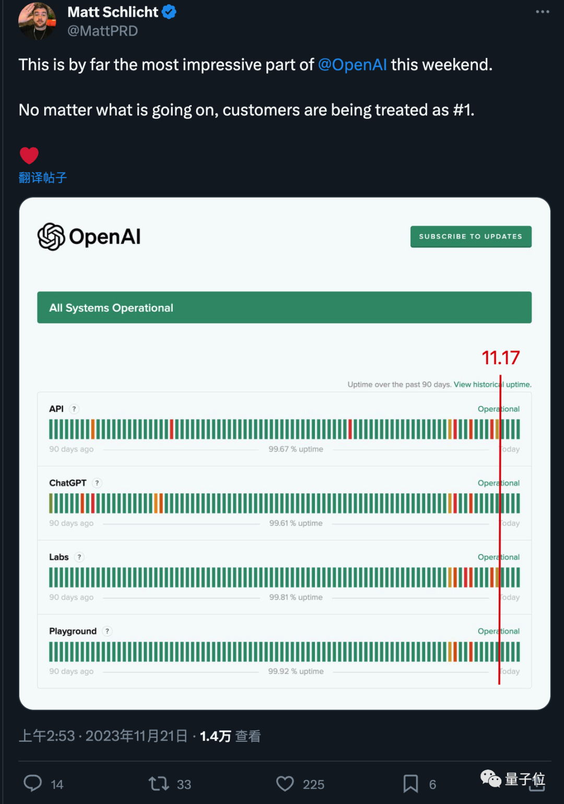Open View historical uptime link

click(492, 384)
